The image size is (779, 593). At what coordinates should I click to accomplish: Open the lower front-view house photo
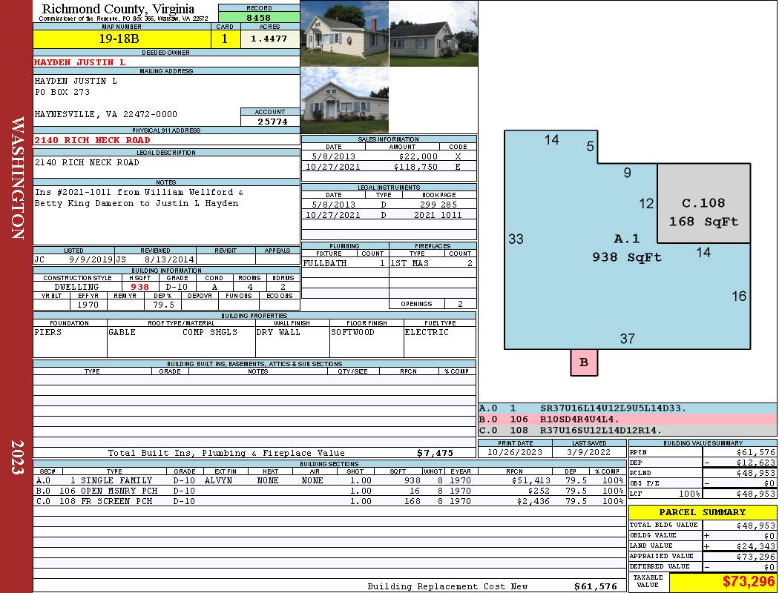[344, 100]
